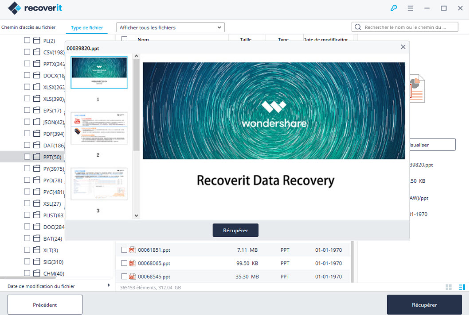Click the folder icon beside CSV(198)
The width and height of the screenshot is (470, 315).
coord(36,52)
